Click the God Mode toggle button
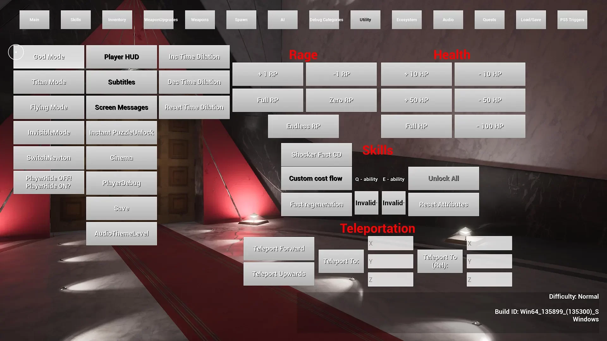 point(49,57)
